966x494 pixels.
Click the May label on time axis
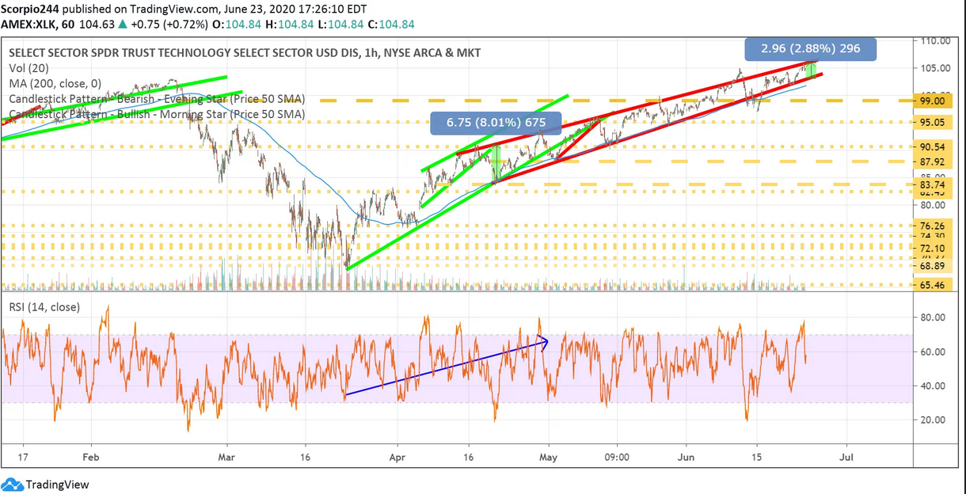tap(548, 458)
